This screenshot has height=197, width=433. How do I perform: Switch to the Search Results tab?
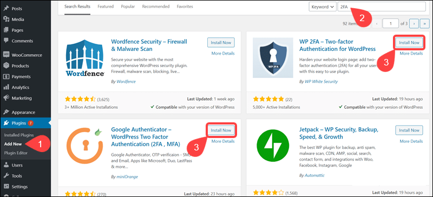(x=77, y=6)
